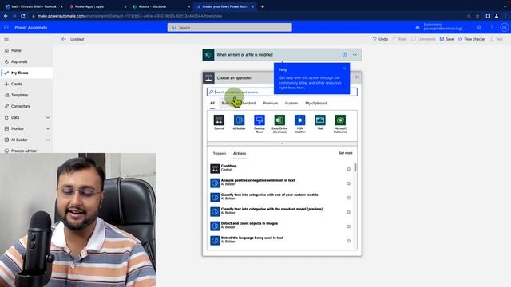
Task: Open the settings gear icon
Action: click(479, 28)
